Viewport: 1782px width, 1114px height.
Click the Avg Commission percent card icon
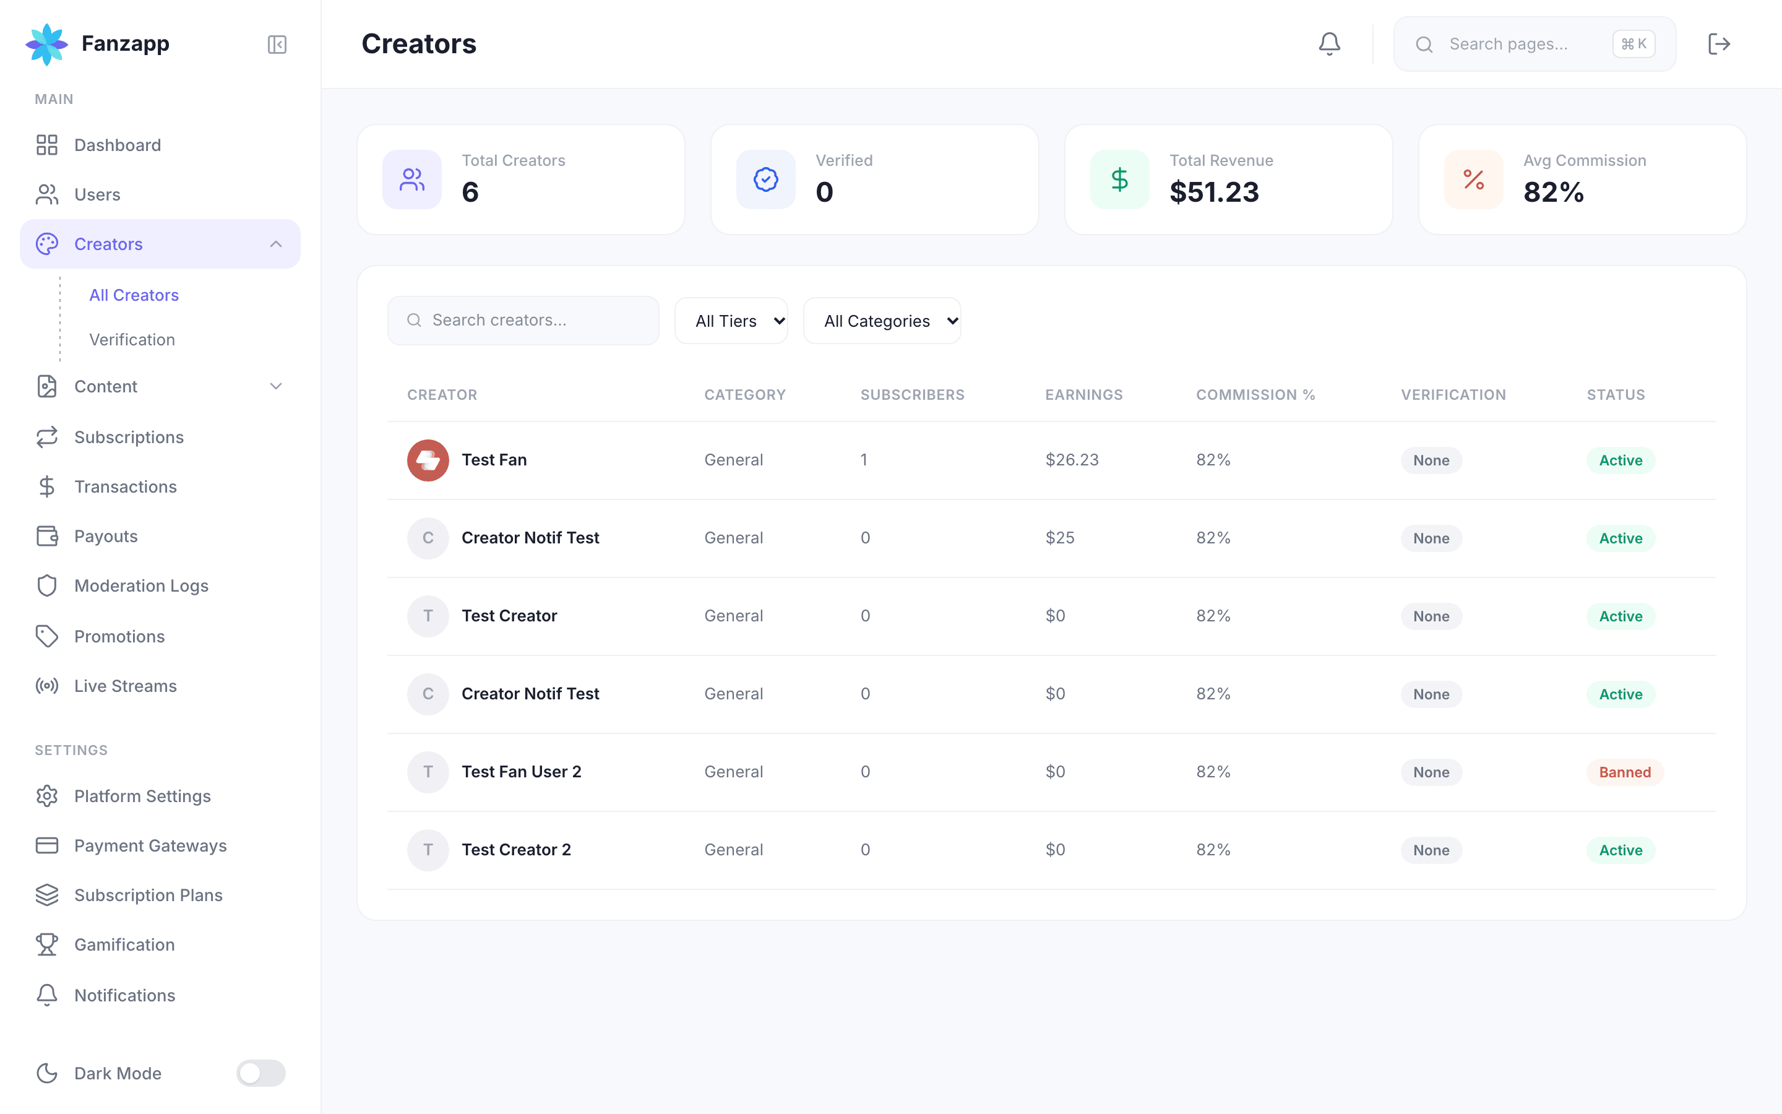(x=1473, y=179)
